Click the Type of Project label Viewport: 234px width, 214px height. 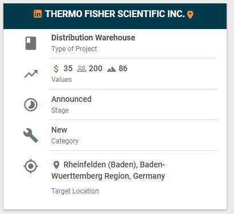(74, 49)
